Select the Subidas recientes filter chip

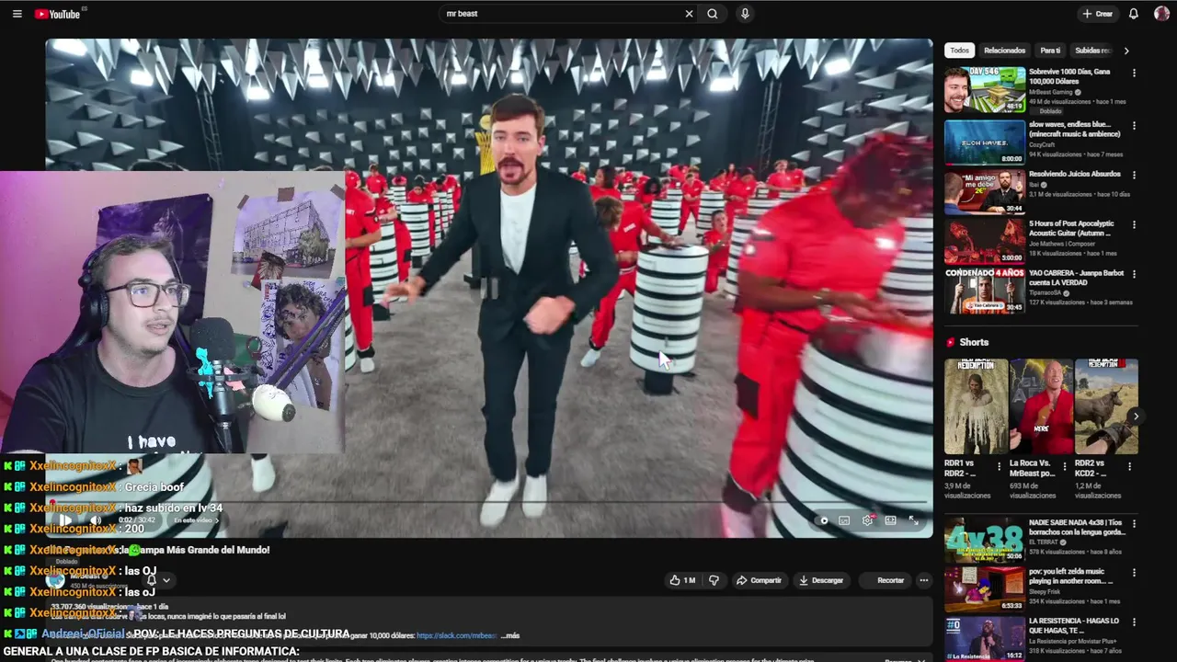1092,51
